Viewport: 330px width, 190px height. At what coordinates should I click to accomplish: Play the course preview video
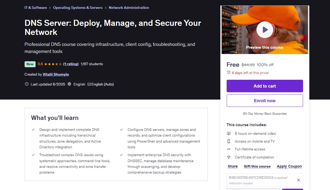click(x=265, y=30)
